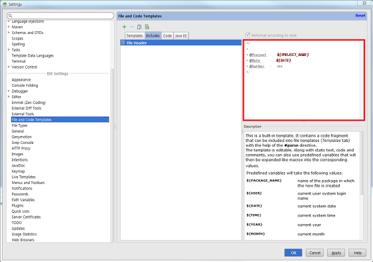This screenshot has width=373, height=262.
Task: Select Terminal in settings tree
Action: [19, 61]
